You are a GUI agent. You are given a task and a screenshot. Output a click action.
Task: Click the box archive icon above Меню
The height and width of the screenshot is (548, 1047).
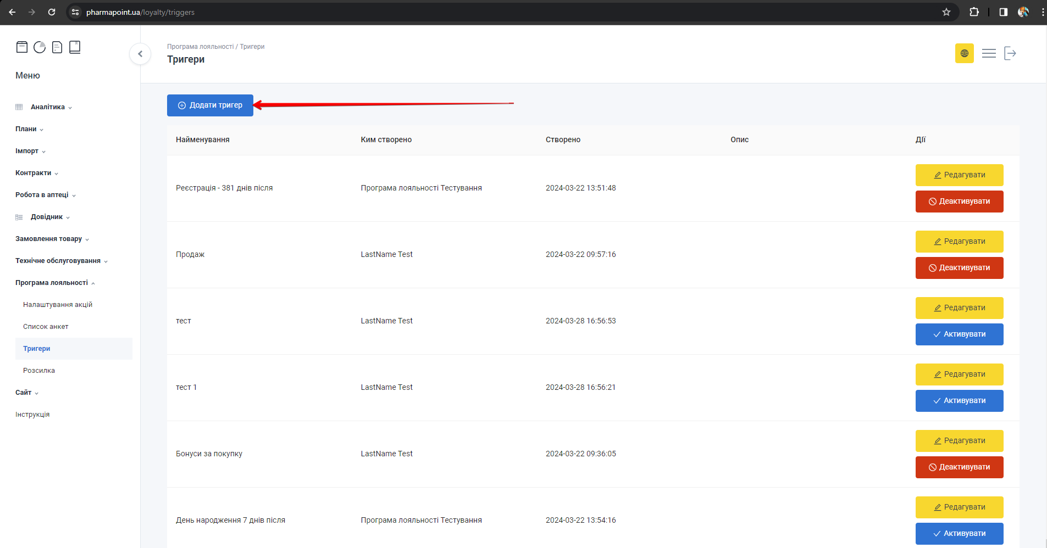tap(22, 47)
